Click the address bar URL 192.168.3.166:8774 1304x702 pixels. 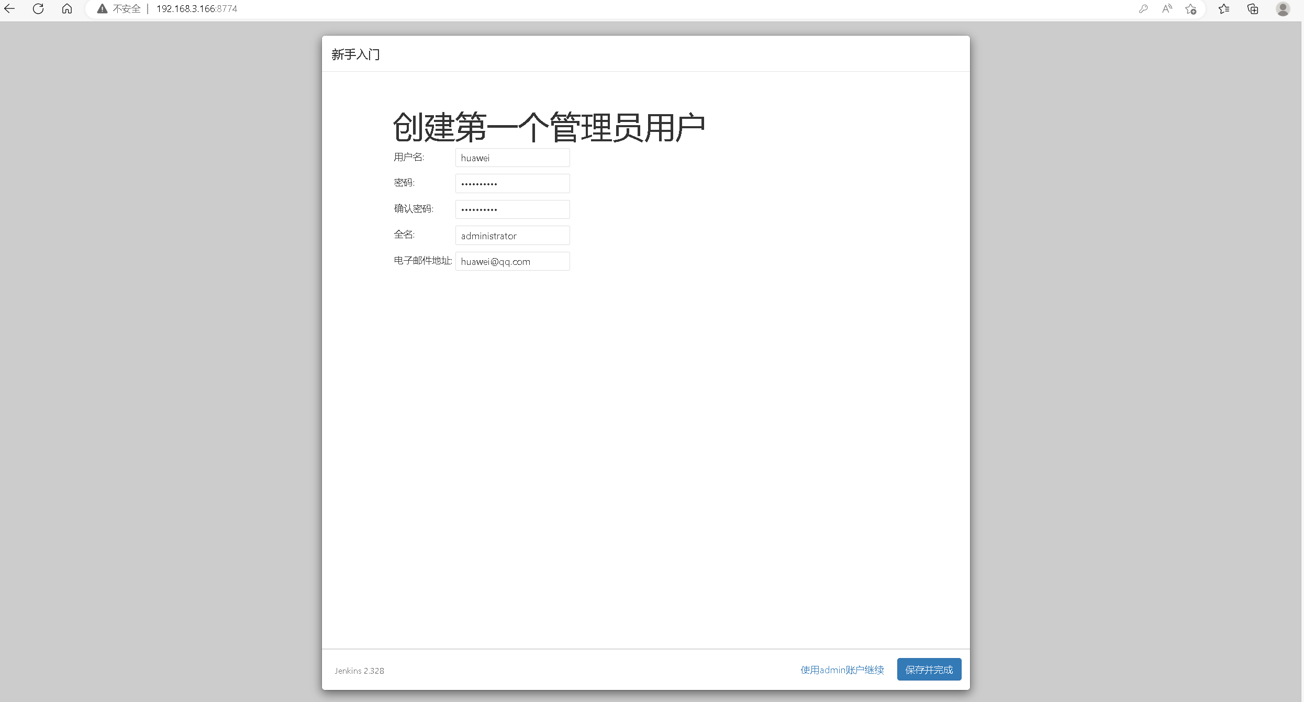(197, 8)
